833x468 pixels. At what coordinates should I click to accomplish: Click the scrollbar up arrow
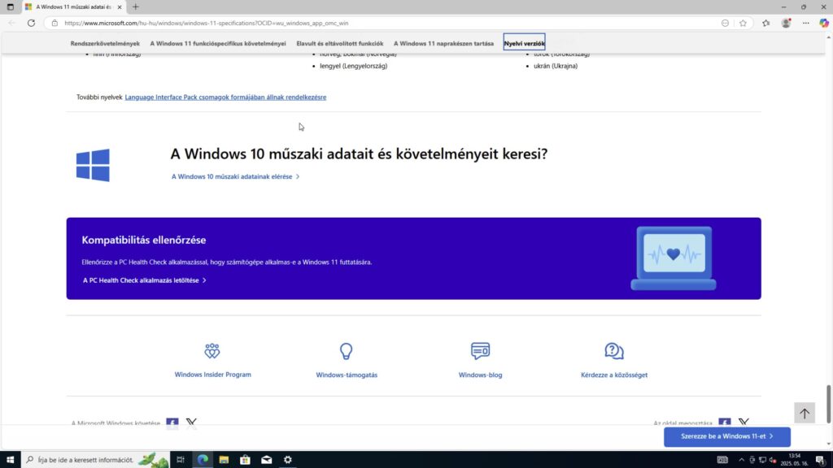828,37
